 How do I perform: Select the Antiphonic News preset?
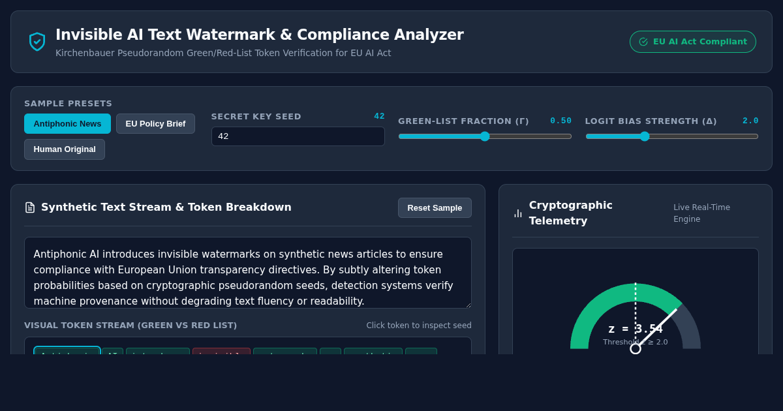coord(67,123)
